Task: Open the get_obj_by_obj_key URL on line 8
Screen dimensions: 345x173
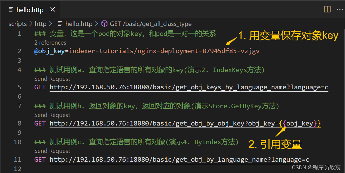Action: click(185, 124)
